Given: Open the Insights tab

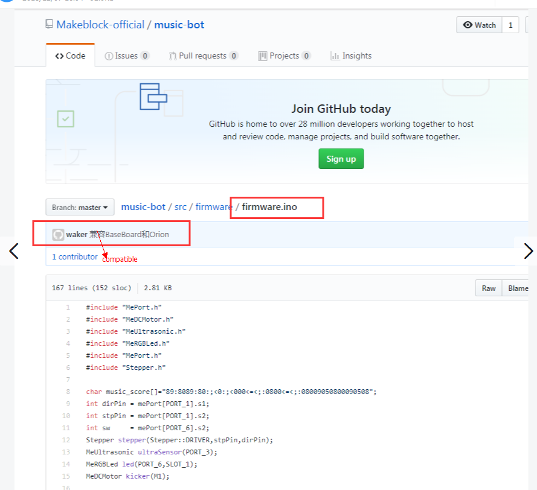Looking at the screenshot, I should 351,56.
